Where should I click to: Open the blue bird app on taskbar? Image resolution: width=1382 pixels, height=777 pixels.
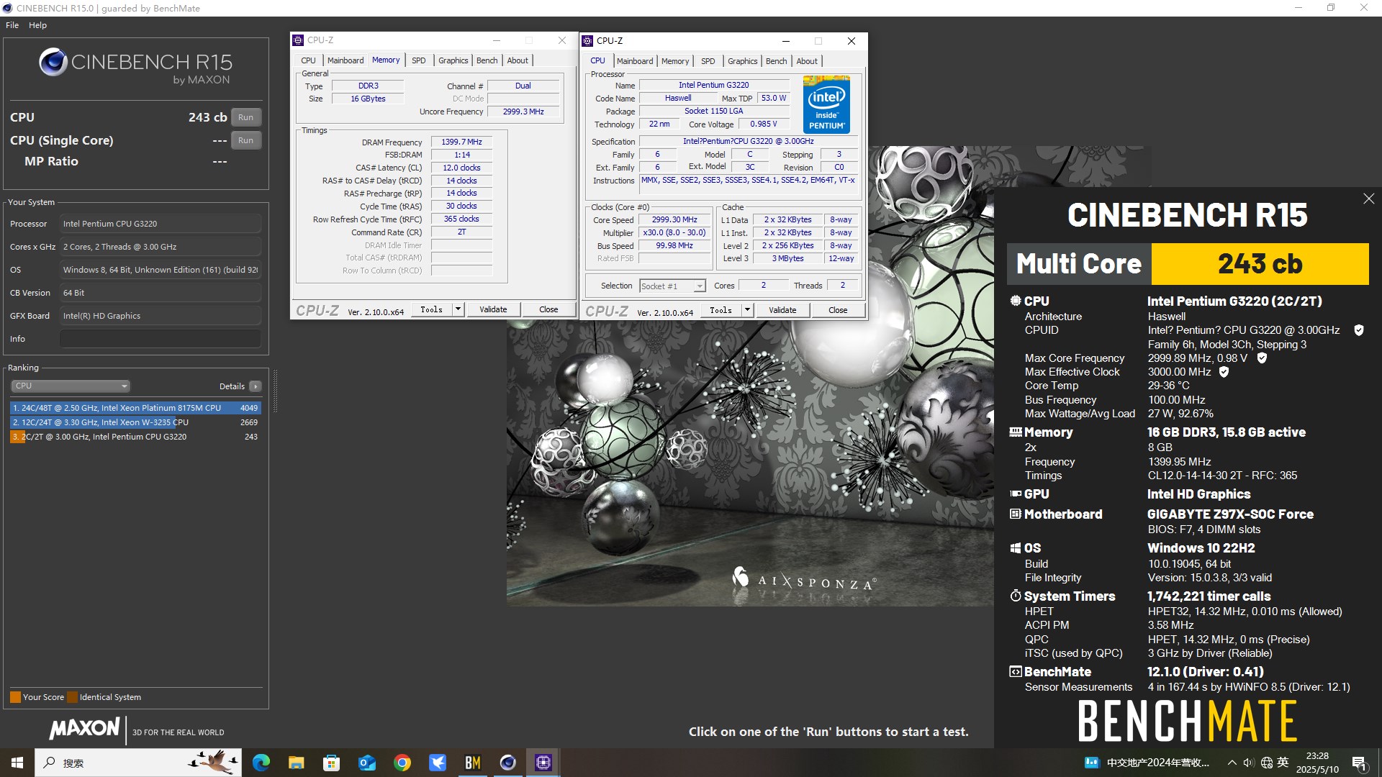click(437, 763)
